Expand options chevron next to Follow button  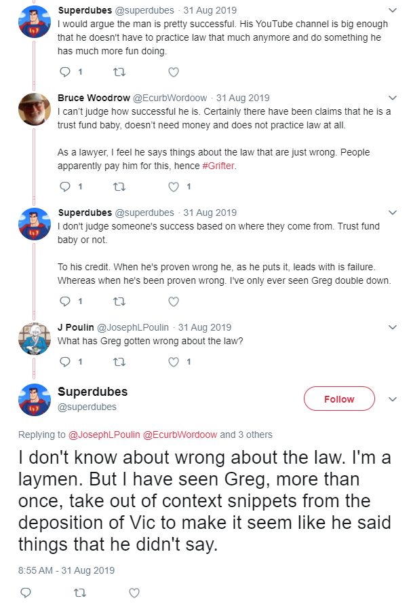[x=393, y=399]
